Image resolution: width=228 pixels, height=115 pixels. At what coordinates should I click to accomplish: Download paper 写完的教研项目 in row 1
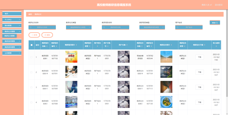pyautogui.click(x=199, y=57)
